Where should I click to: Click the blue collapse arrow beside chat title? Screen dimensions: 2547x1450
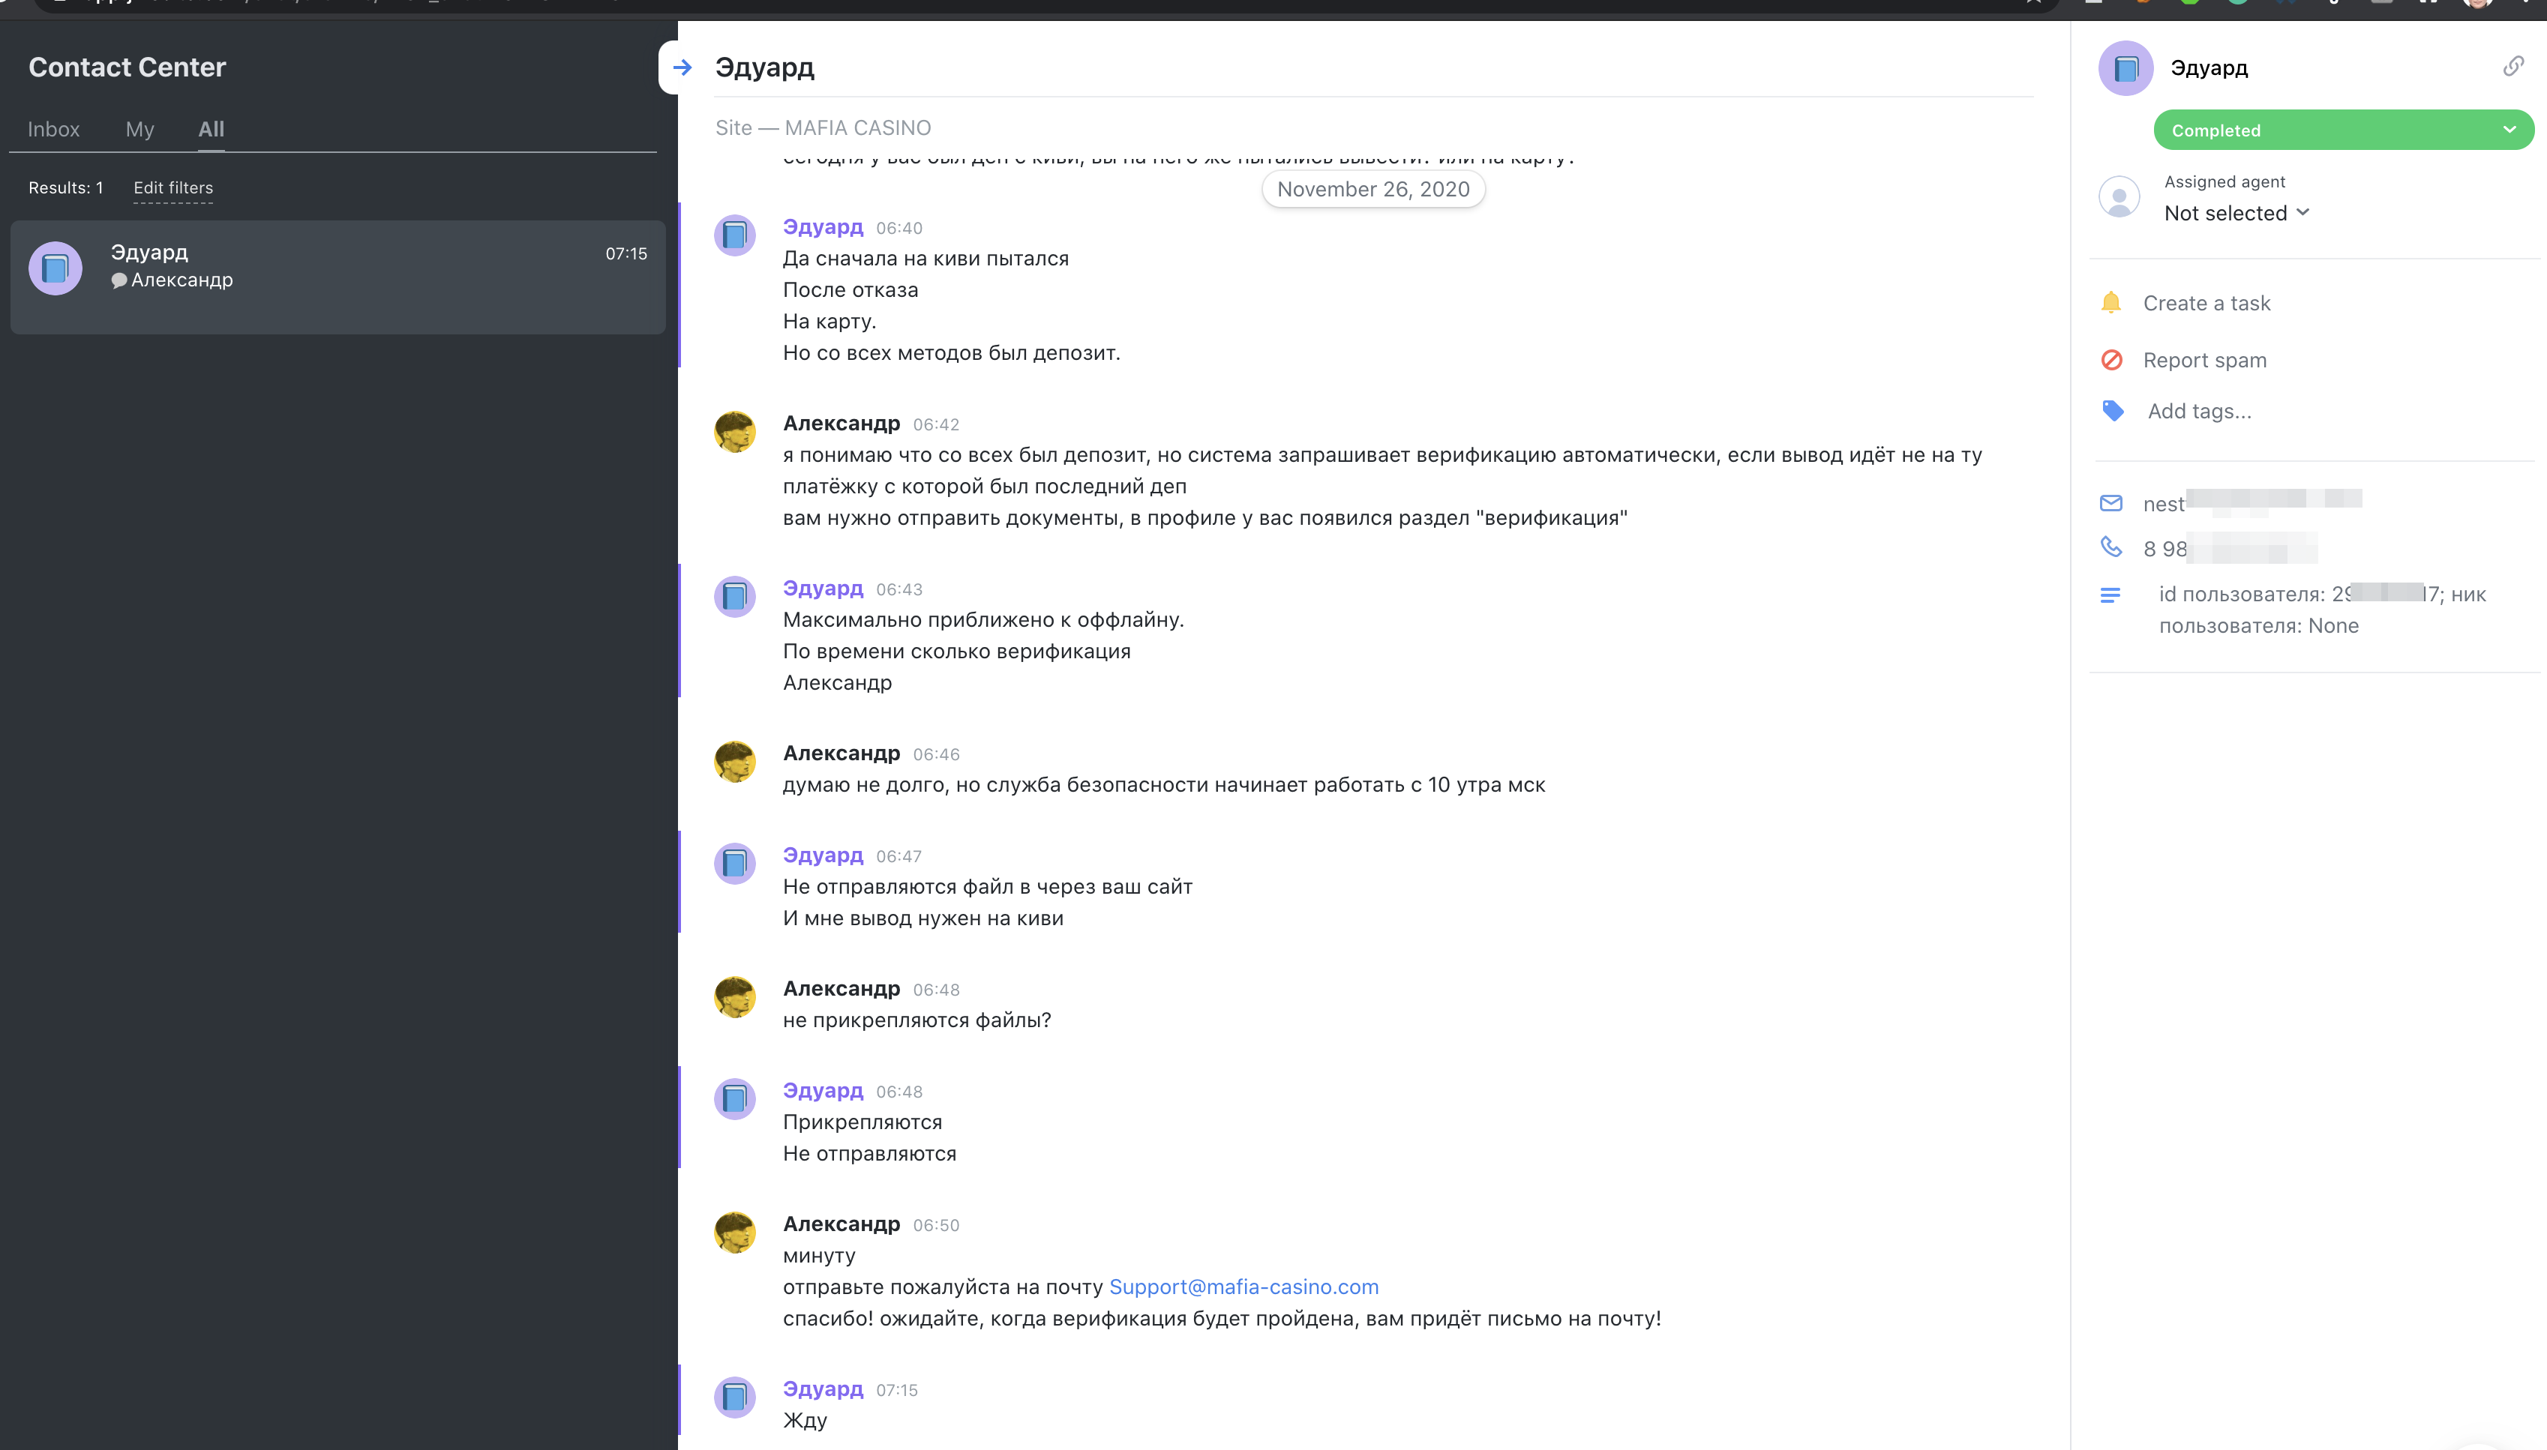682,67
